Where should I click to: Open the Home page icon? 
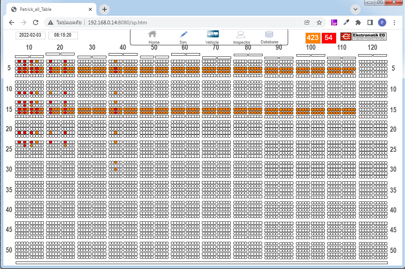[152, 34]
